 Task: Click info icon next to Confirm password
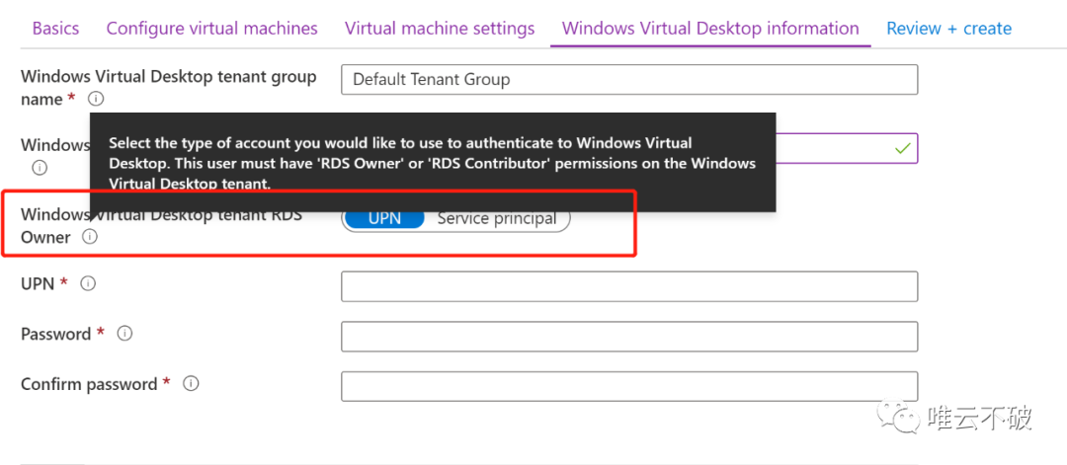click(x=192, y=384)
